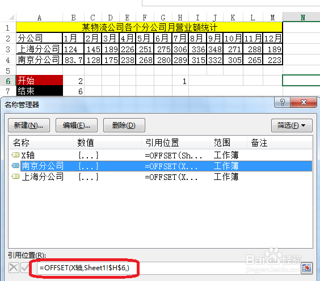Select cell H6 containing 1

tap(180, 81)
